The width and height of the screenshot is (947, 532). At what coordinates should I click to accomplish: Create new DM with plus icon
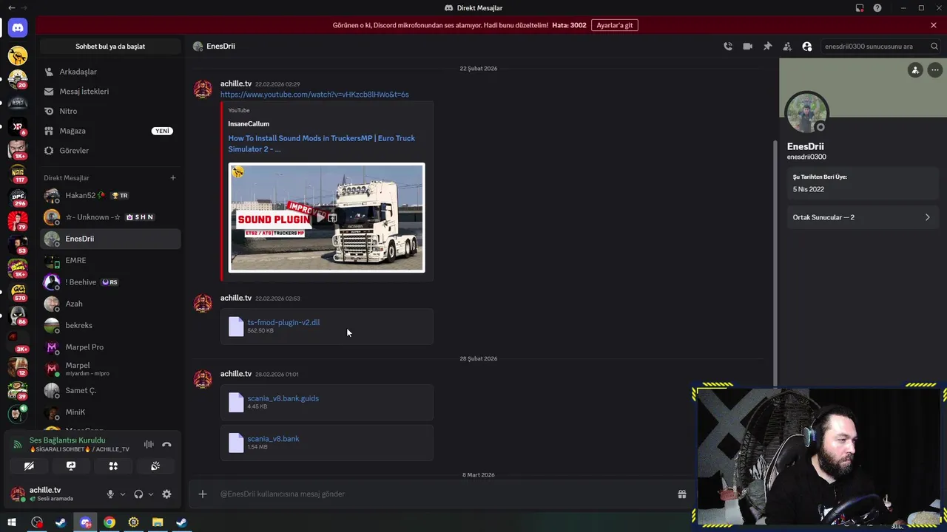tap(173, 177)
